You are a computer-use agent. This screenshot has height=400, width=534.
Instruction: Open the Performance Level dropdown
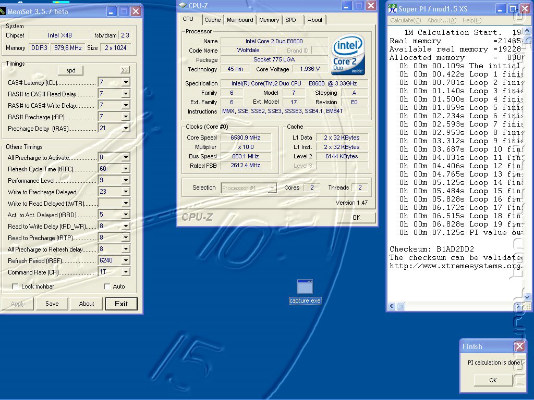(x=126, y=180)
